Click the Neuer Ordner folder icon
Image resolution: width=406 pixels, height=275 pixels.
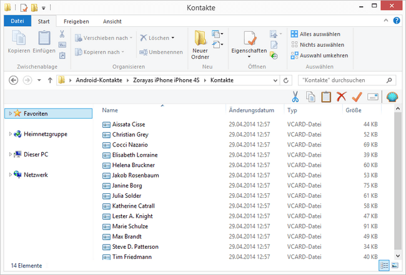200,38
